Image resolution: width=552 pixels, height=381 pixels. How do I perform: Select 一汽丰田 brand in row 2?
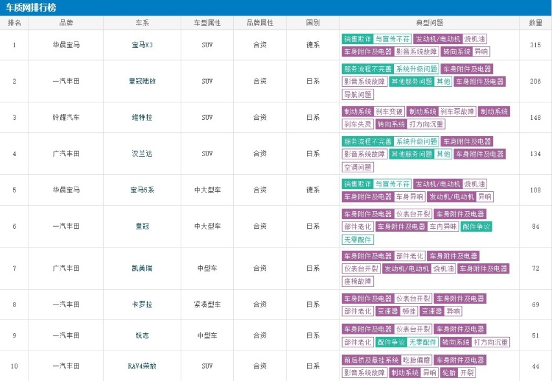[x=66, y=81]
